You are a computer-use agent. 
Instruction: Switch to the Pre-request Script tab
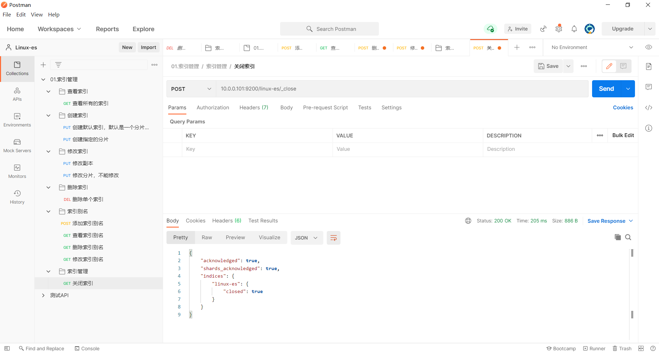click(x=325, y=108)
